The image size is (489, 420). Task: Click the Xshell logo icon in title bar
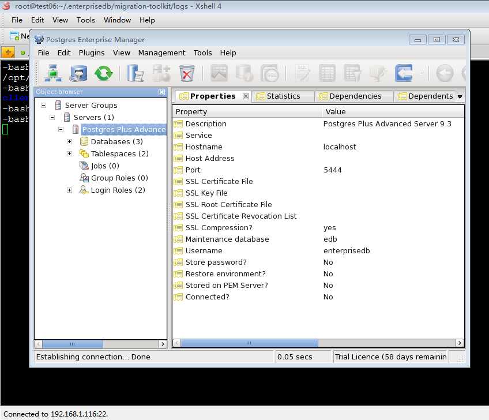(x=6, y=6)
